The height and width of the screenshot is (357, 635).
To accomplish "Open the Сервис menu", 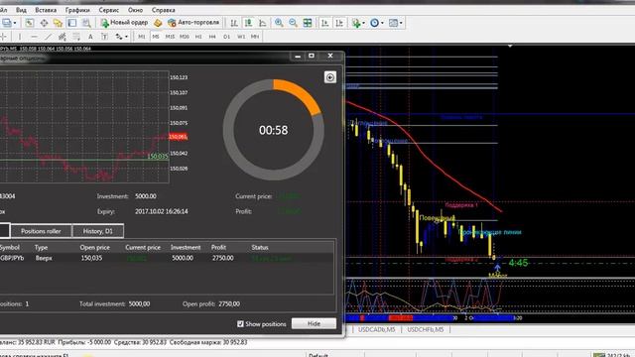I will click(109, 10).
